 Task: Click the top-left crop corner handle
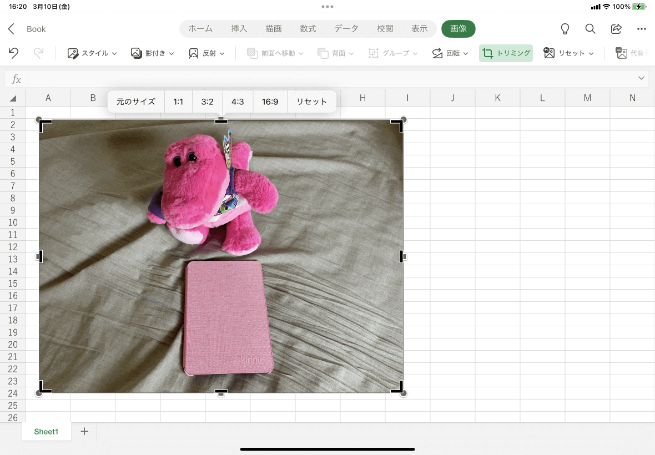click(45, 125)
